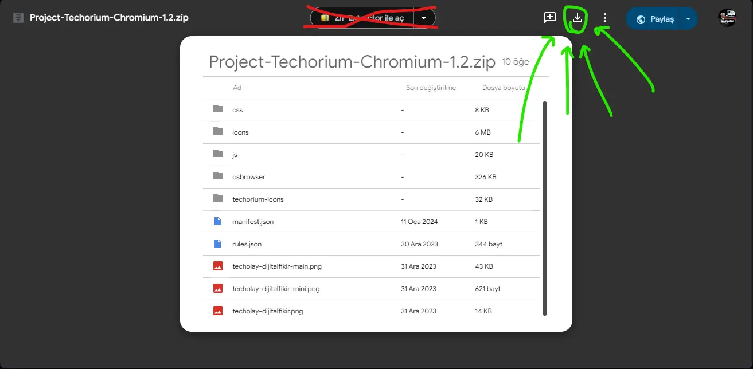Screen dimensions: 753x369
Task: Open the icons folder name
Action: pos(240,132)
